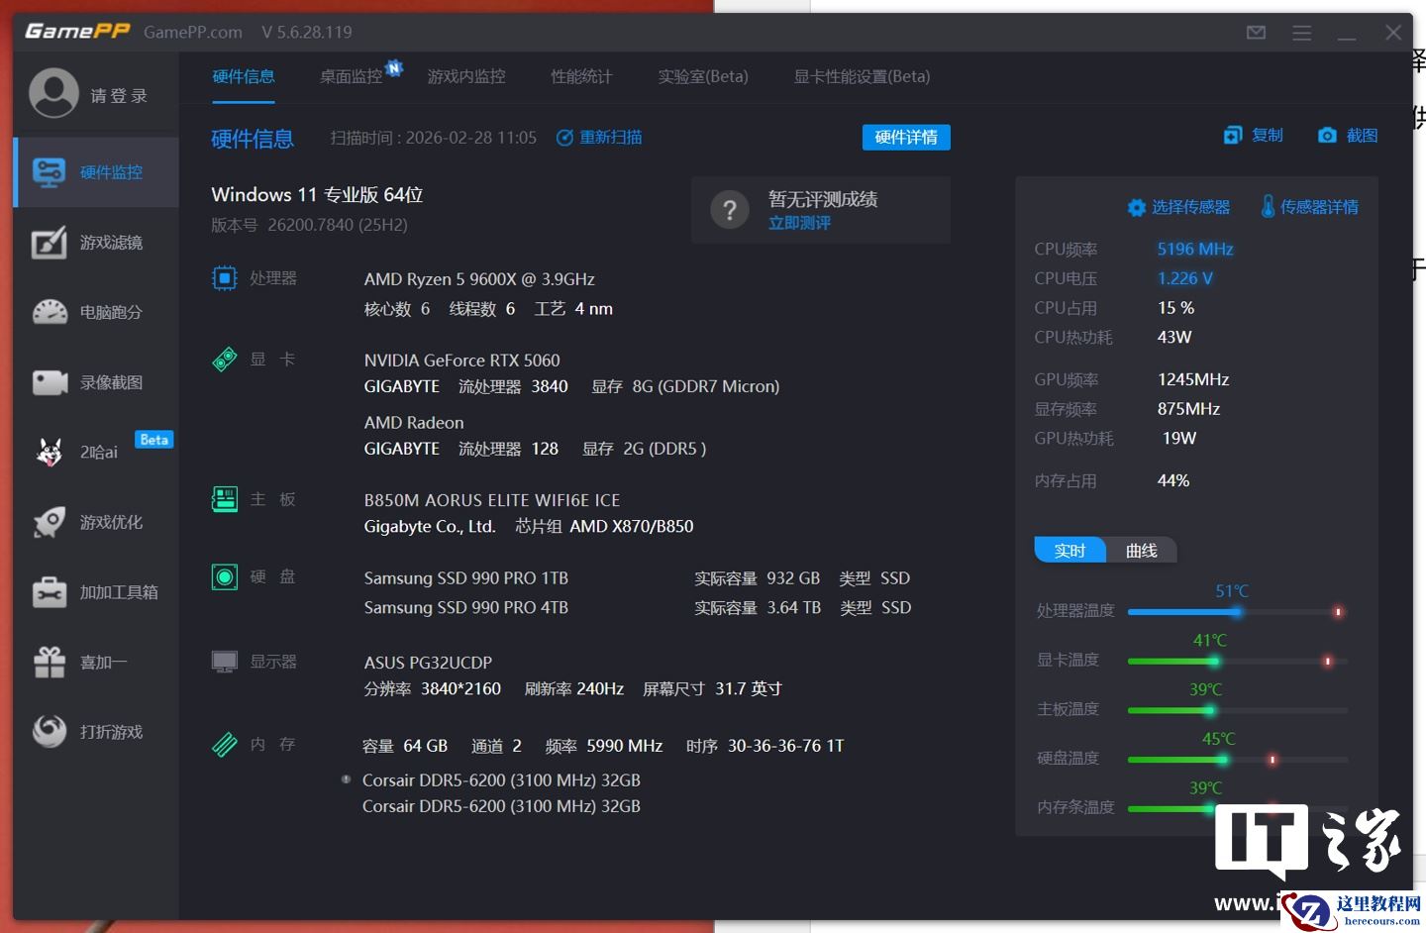Image resolution: width=1426 pixels, height=933 pixels.
Task: Click the 内存占用 value 44%
Action: coord(1173,480)
